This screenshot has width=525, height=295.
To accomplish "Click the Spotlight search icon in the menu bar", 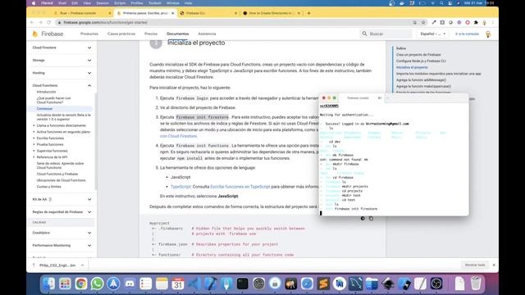I will click(x=441, y=3).
